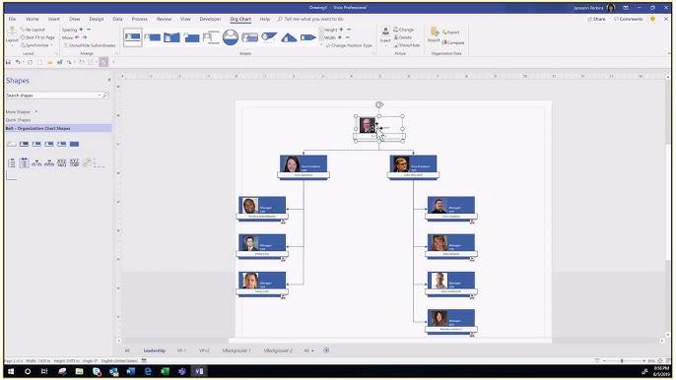
Task: Adjust the zoom slider in status bar
Action: pos(622,360)
